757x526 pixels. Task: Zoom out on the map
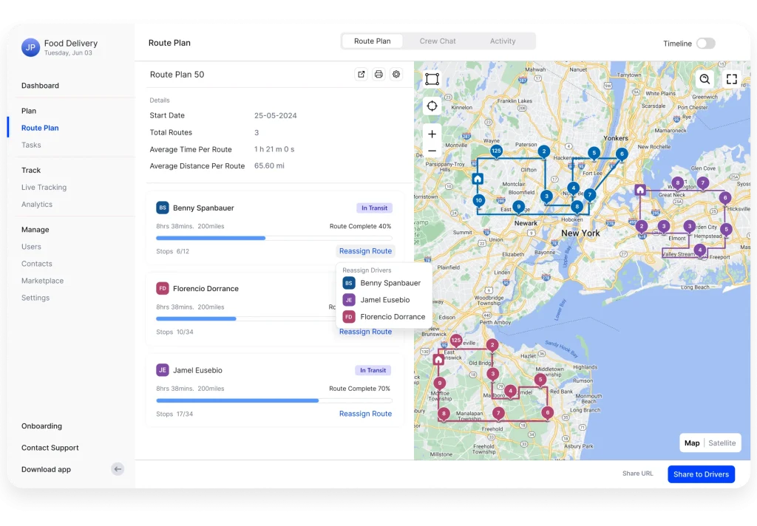point(432,151)
